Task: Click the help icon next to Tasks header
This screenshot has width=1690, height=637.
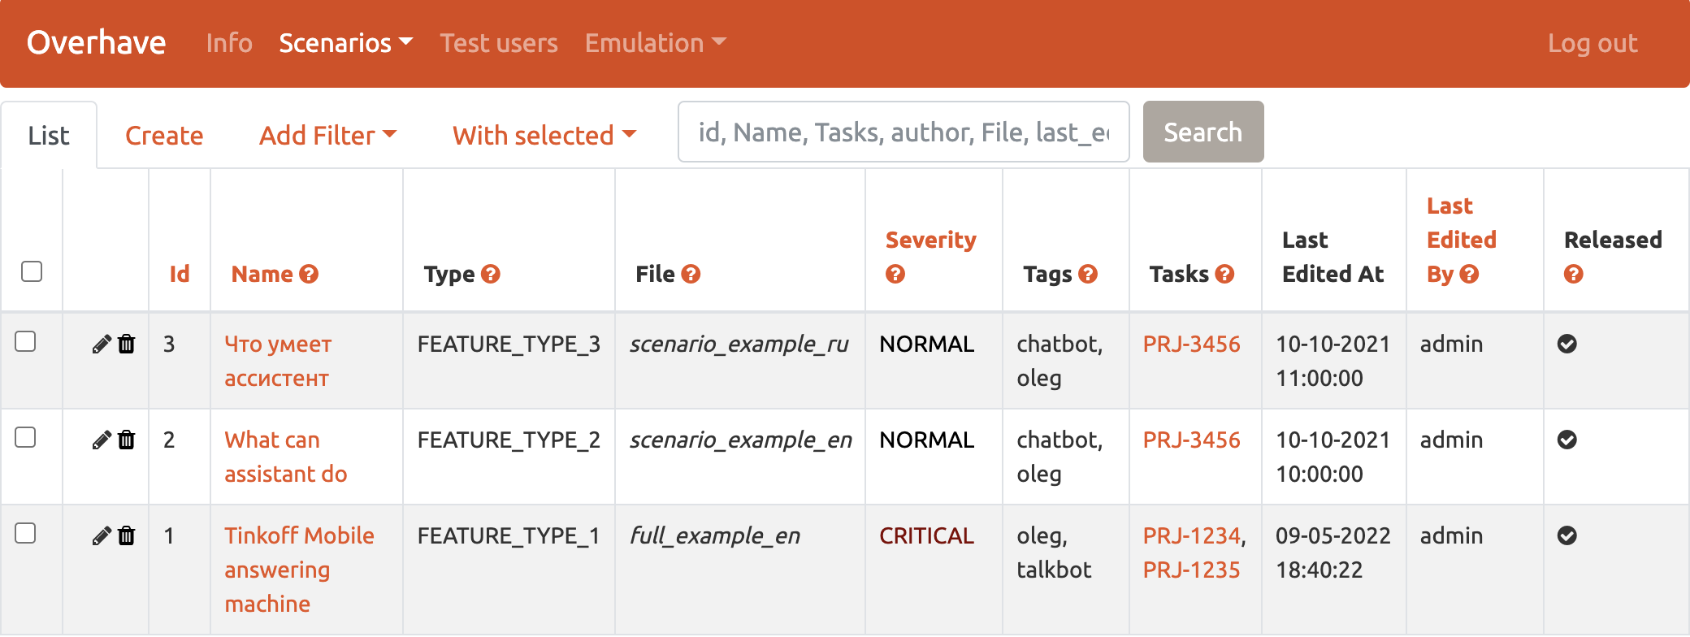Action: coord(1225,274)
